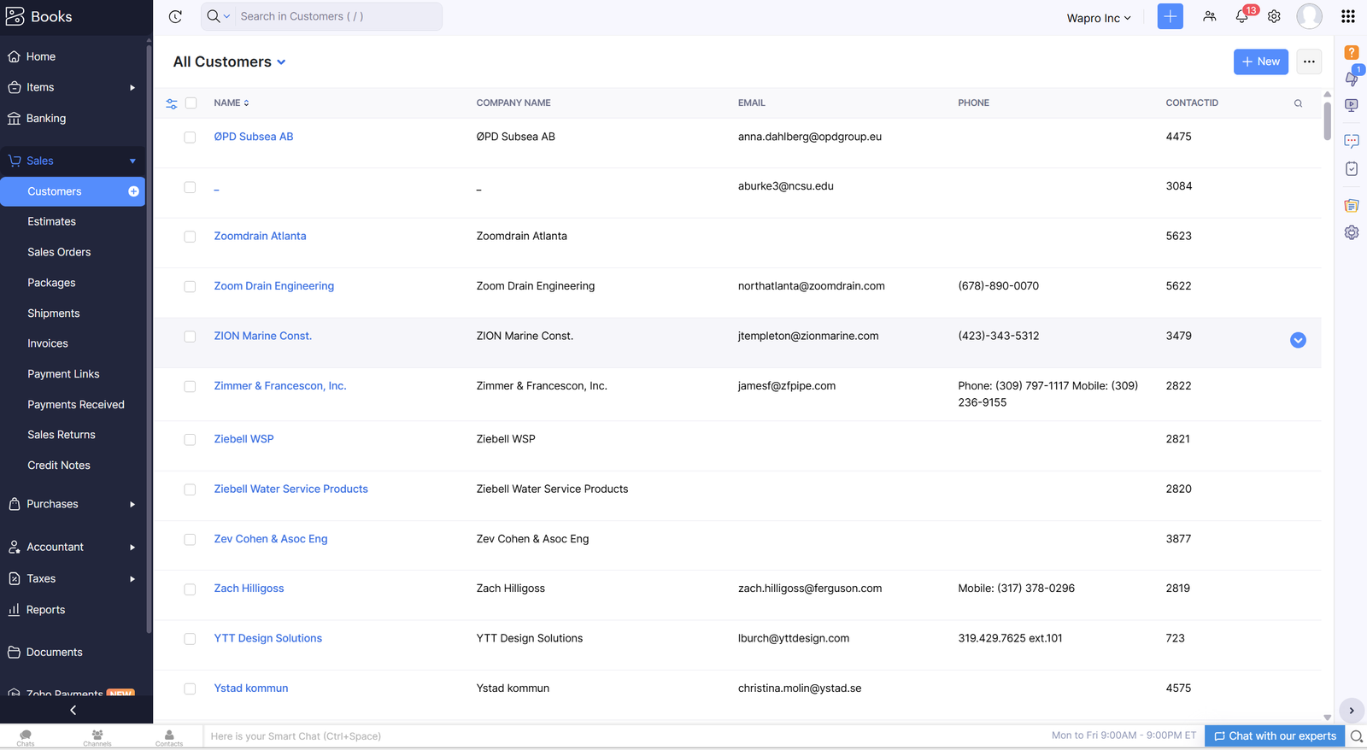This screenshot has height=750, width=1367.
Task: Sort by the NAME column header
Action: point(232,103)
